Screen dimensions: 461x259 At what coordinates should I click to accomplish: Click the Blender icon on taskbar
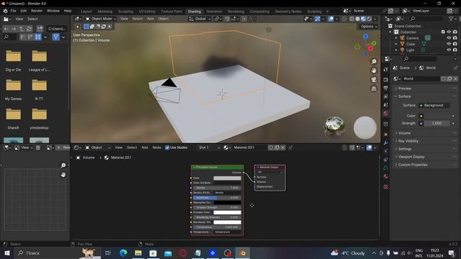(243, 253)
